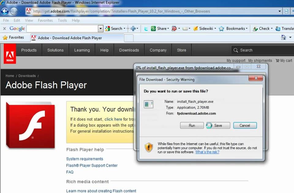Click the magnifier icon in Adobe search
The width and height of the screenshot is (294, 193).
(x=236, y=50)
